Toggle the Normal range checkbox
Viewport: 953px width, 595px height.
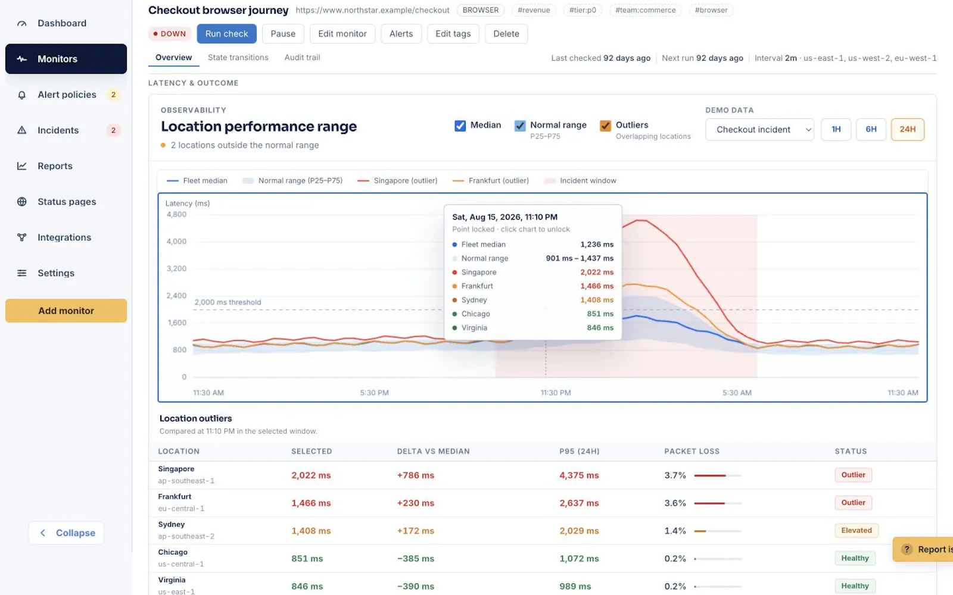520,126
